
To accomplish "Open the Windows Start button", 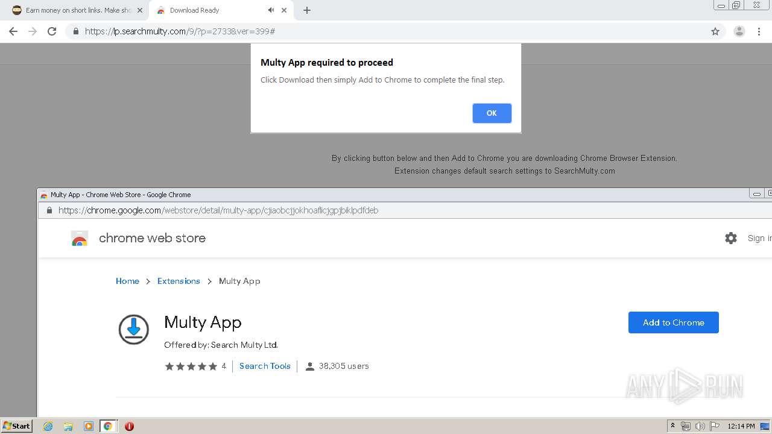I will click(16, 426).
